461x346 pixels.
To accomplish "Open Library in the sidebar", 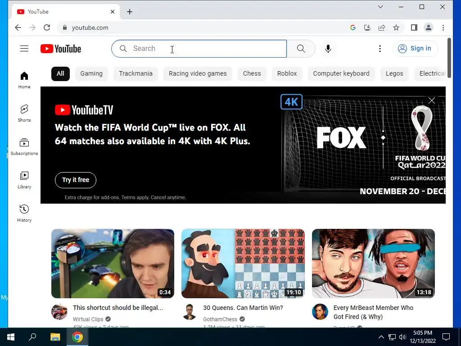I will click(x=24, y=180).
